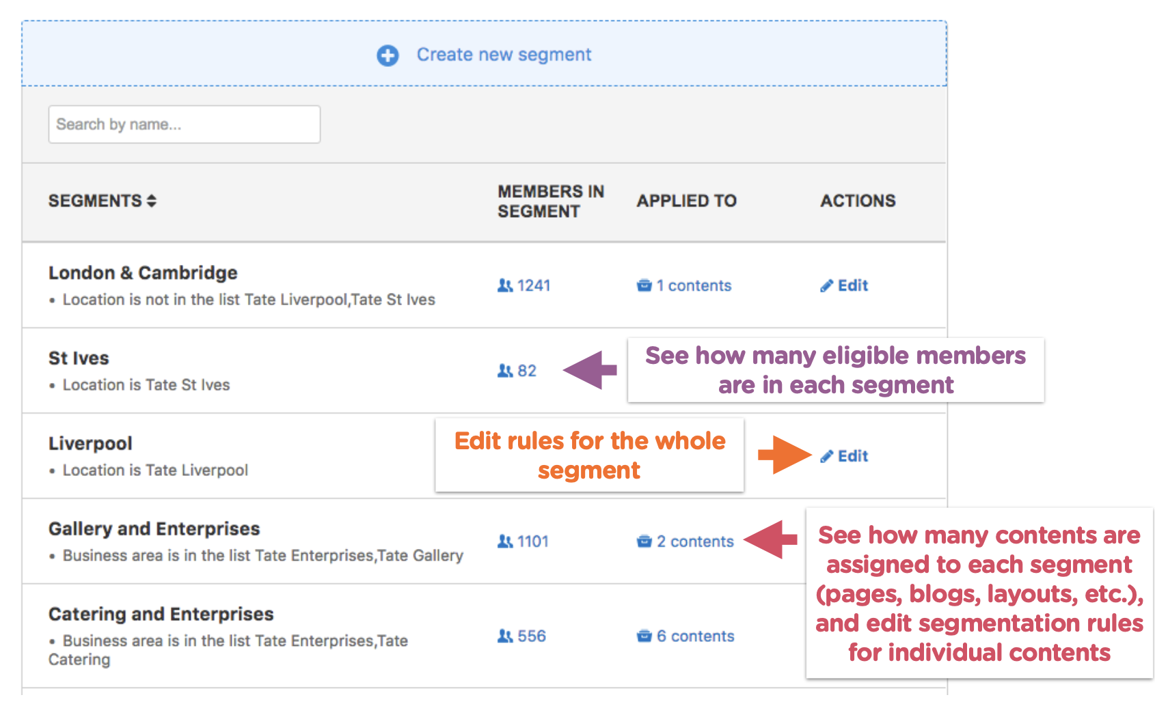Screen dimensions: 1155x706
Task: Click pencil icon in Liverpool row
Action: [x=827, y=456]
